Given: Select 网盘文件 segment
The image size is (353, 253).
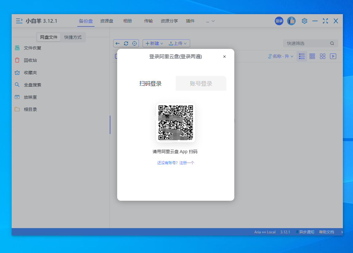Looking at the screenshot, I should pos(49,37).
